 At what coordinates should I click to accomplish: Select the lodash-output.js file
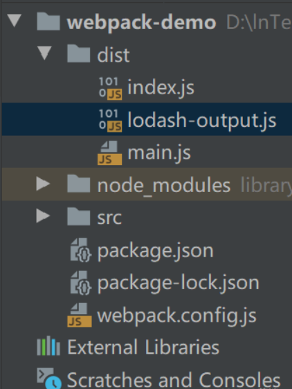point(201,121)
